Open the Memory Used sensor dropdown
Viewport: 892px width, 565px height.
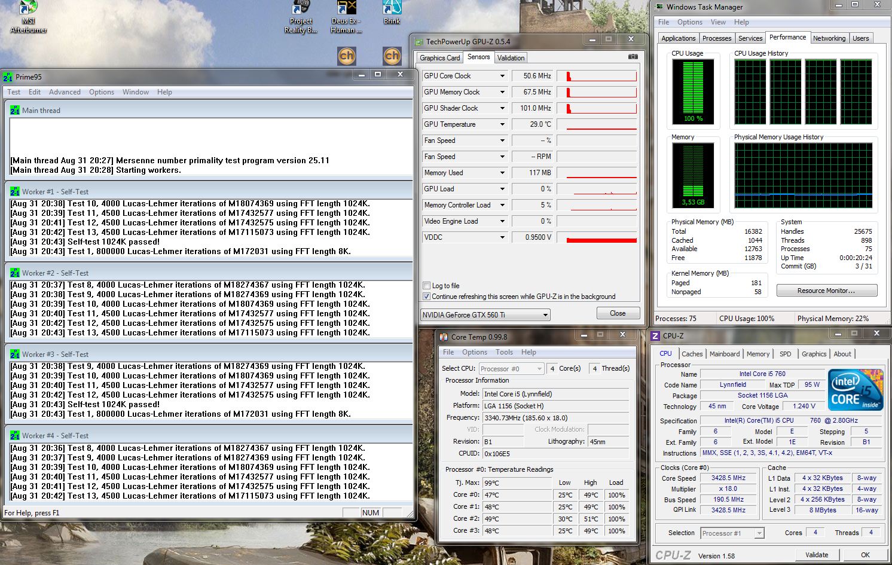502,173
